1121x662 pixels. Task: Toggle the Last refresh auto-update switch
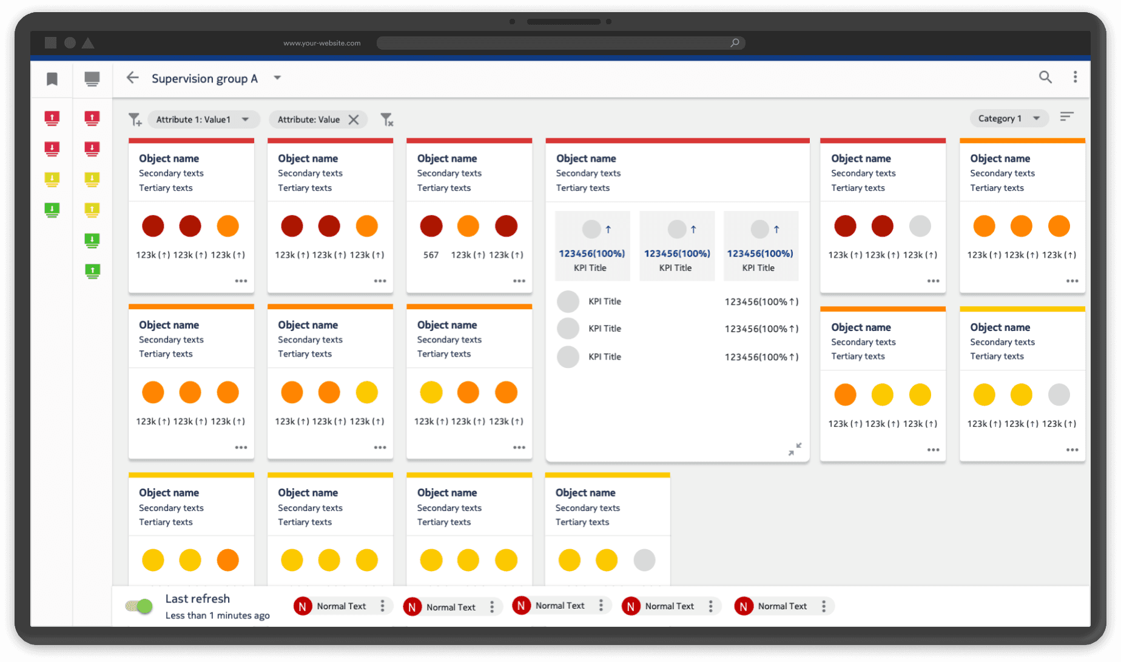(139, 605)
